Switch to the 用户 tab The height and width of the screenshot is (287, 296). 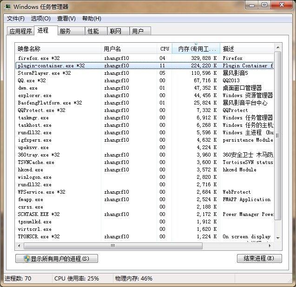click(140, 31)
